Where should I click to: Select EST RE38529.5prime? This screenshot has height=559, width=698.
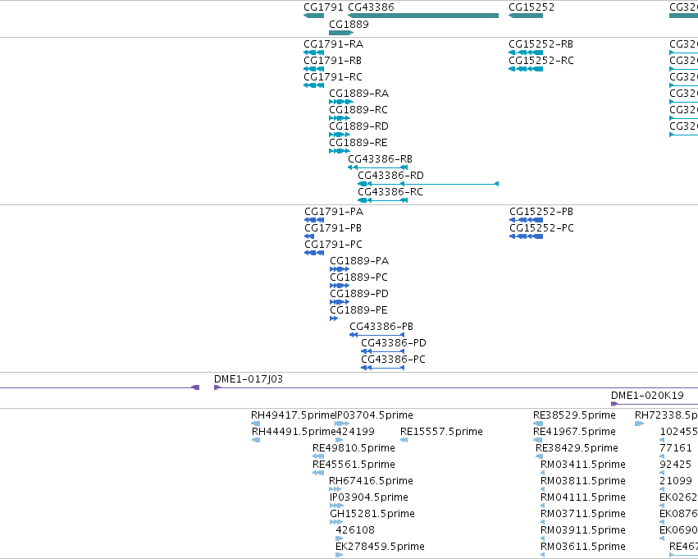(x=574, y=415)
